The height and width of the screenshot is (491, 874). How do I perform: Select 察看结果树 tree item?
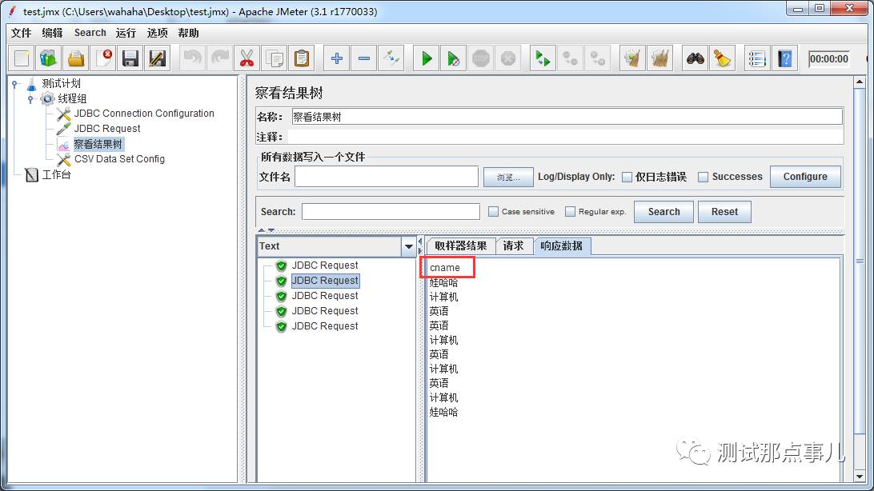pos(98,144)
